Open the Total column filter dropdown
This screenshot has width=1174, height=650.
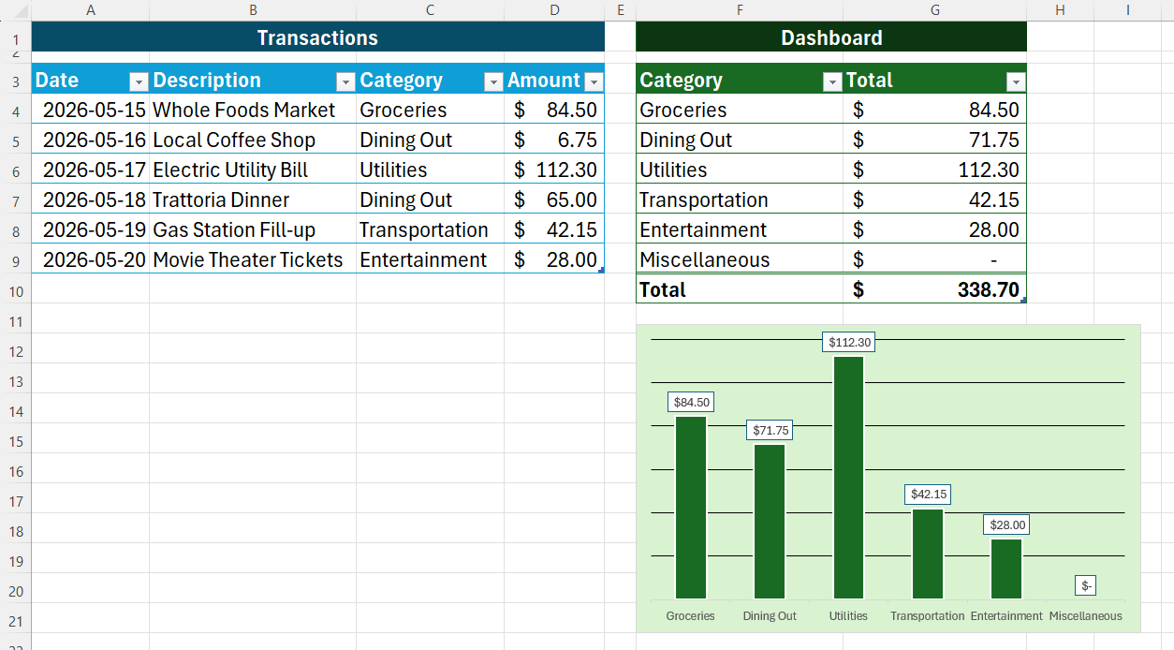click(1016, 81)
